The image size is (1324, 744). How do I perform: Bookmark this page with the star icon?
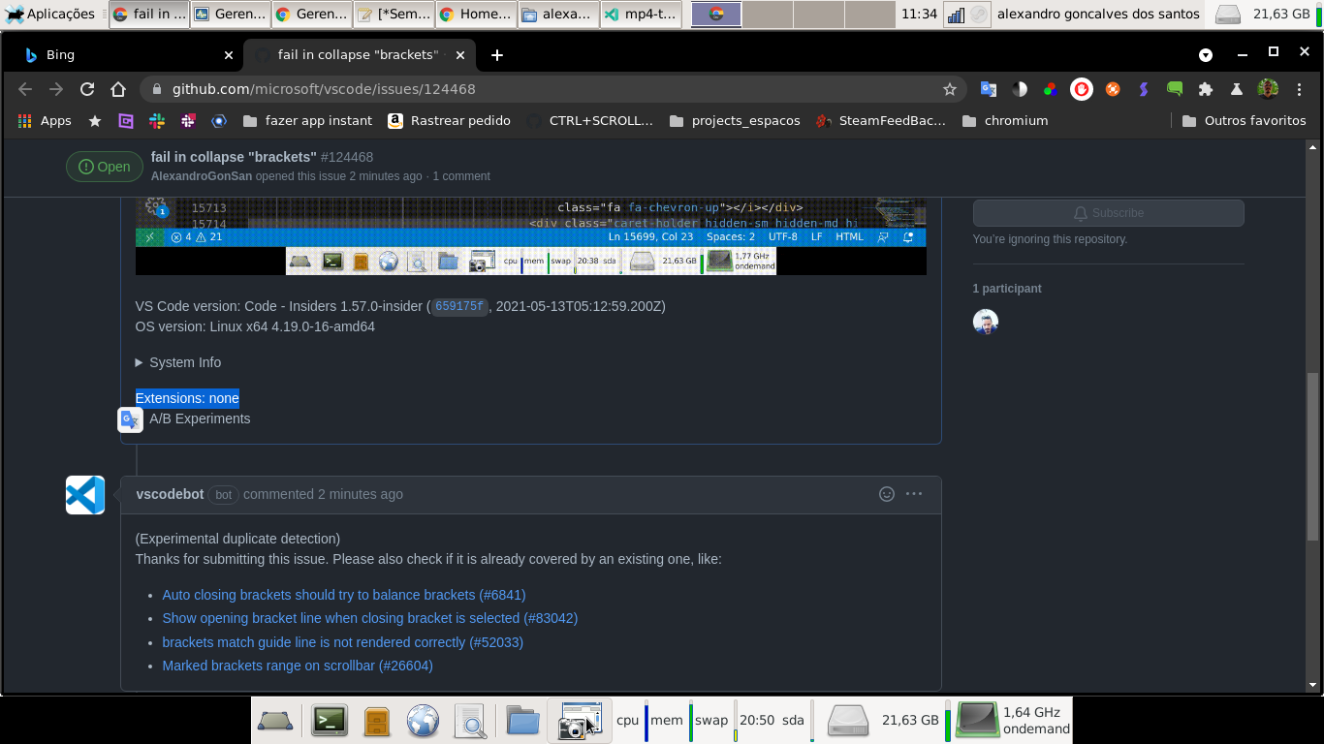coord(950,89)
